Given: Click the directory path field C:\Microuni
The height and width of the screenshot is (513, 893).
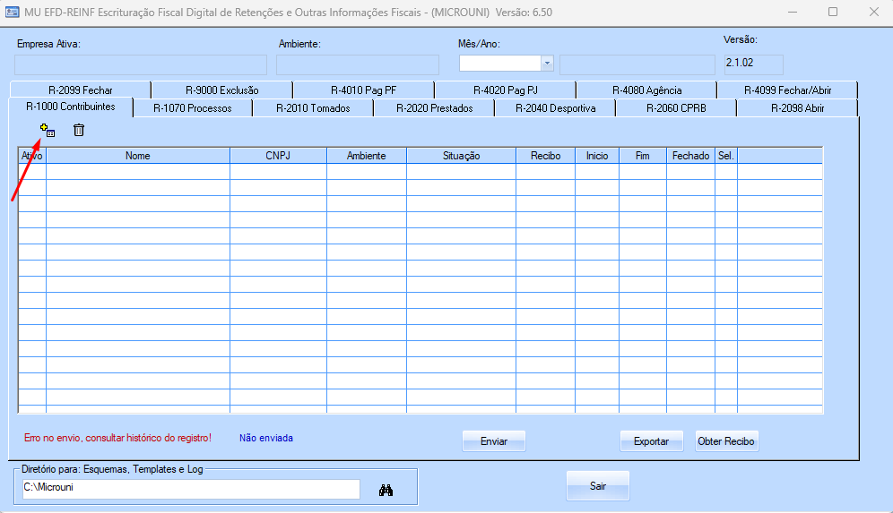Looking at the screenshot, I should click(x=191, y=489).
